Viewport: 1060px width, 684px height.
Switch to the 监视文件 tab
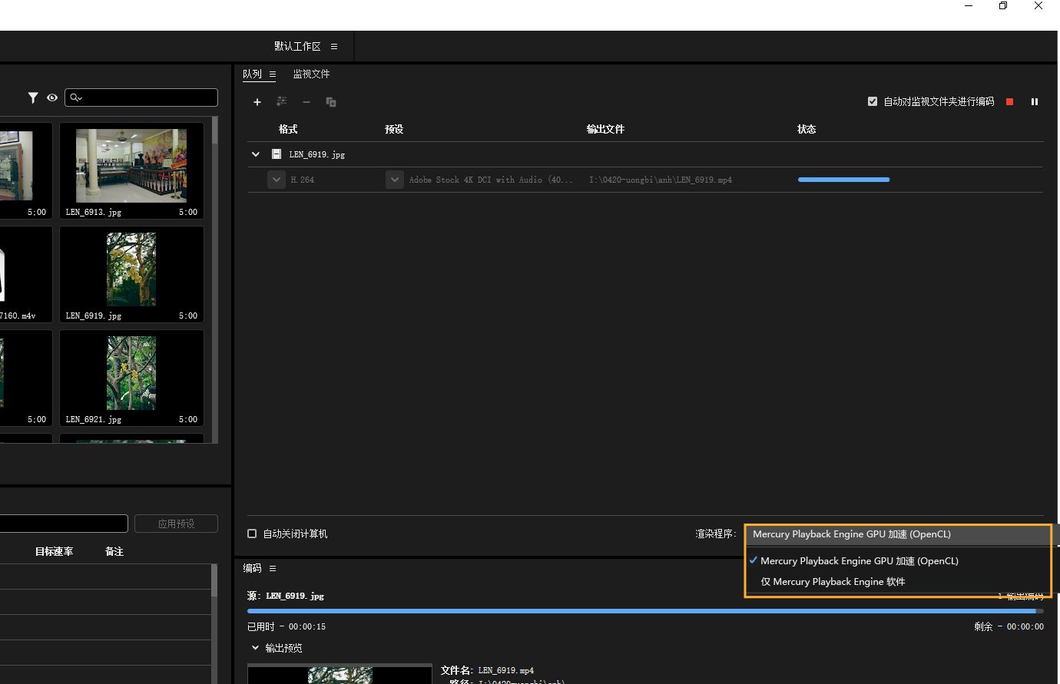pos(310,74)
